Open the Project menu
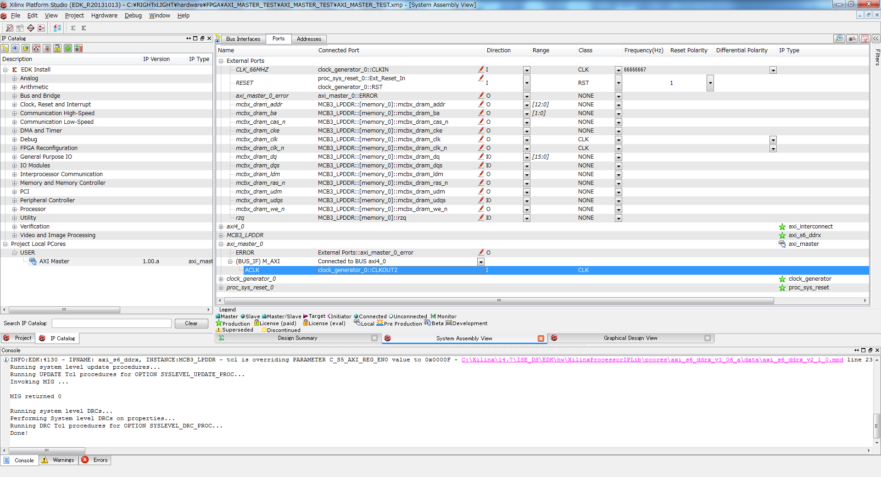This screenshot has width=881, height=477. point(74,16)
